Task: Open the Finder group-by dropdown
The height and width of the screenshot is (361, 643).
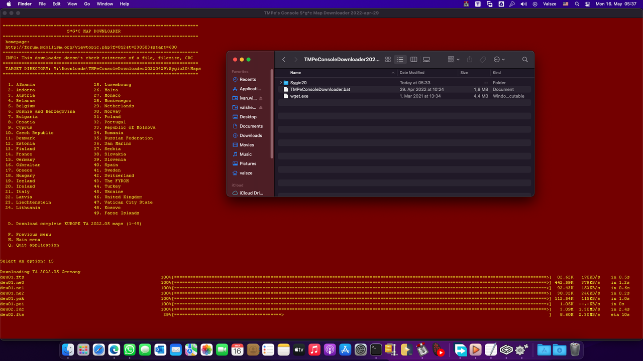Action: tap(454, 59)
